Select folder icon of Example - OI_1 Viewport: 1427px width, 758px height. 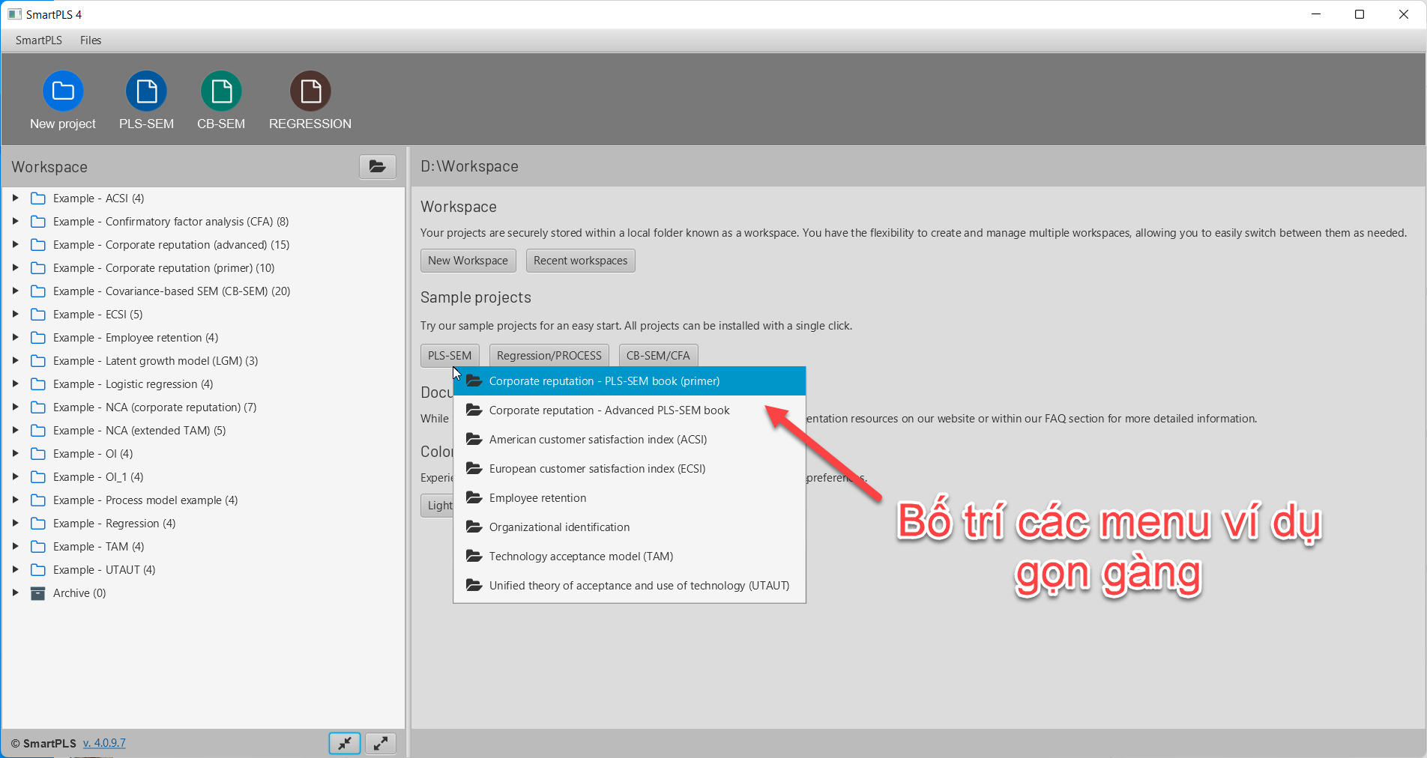click(x=38, y=477)
